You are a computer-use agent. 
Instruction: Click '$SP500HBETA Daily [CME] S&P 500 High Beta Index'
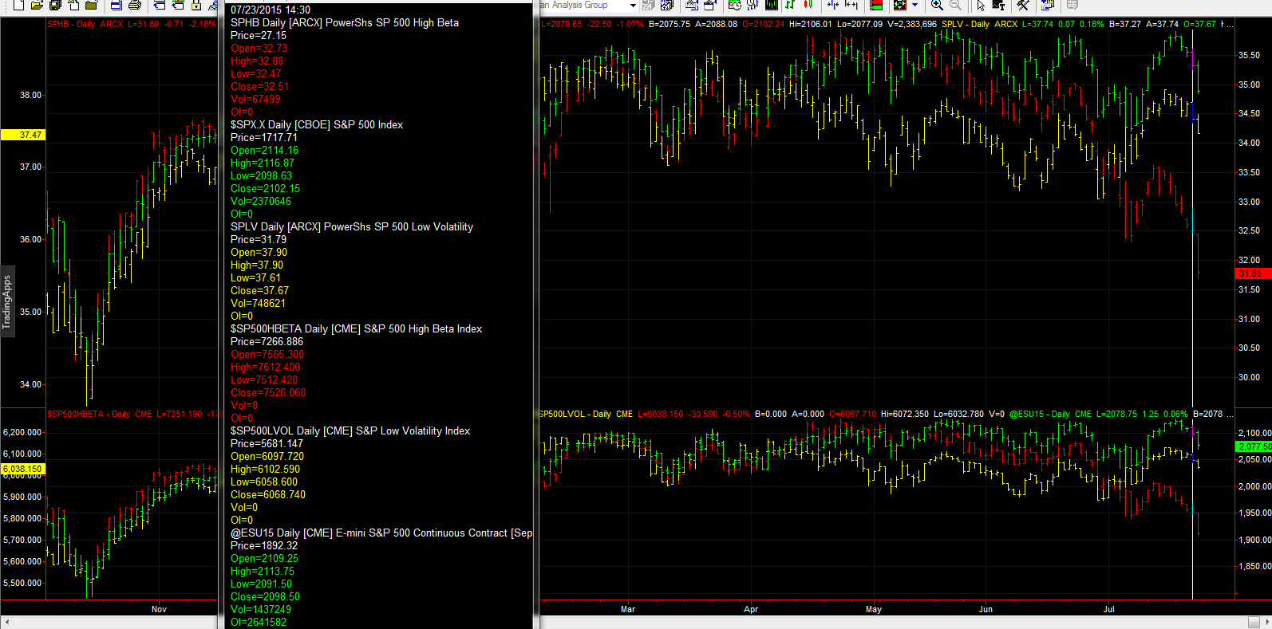tap(356, 328)
